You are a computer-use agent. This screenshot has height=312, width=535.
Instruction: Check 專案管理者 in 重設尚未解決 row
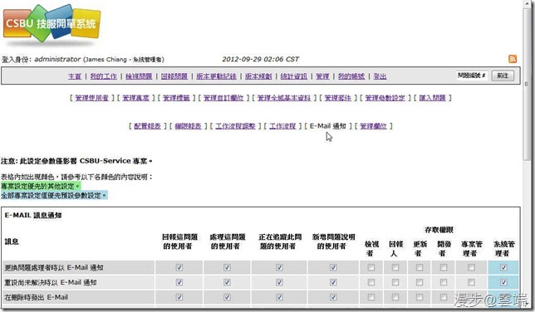pyautogui.click(x=471, y=282)
